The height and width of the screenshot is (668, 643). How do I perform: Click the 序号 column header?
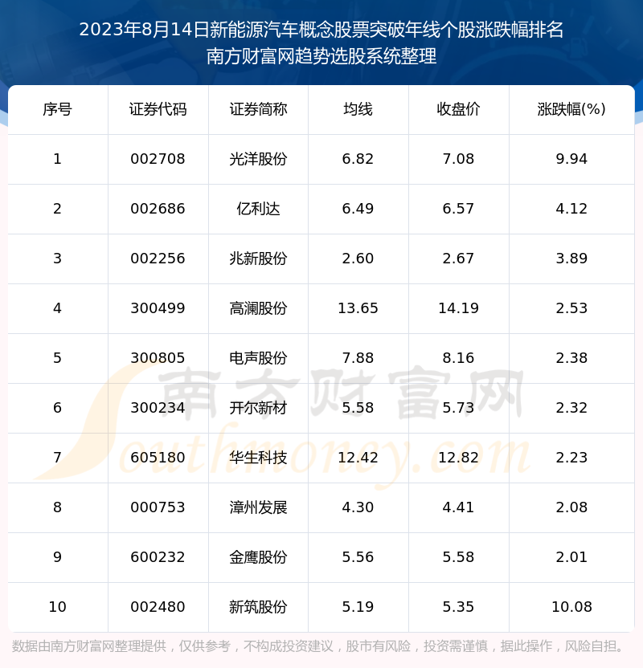pyautogui.click(x=58, y=109)
